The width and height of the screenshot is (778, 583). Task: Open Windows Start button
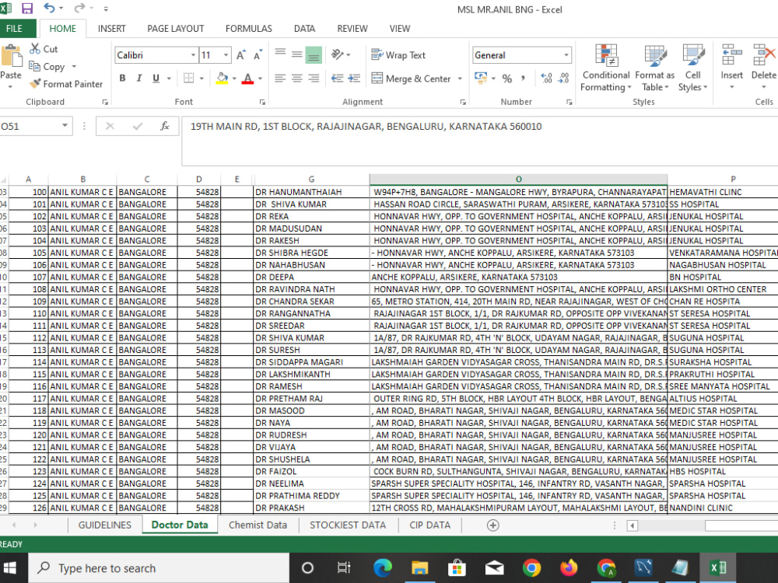click(10, 568)
